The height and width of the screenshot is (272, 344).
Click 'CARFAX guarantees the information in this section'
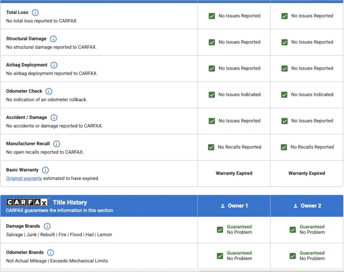59,210
